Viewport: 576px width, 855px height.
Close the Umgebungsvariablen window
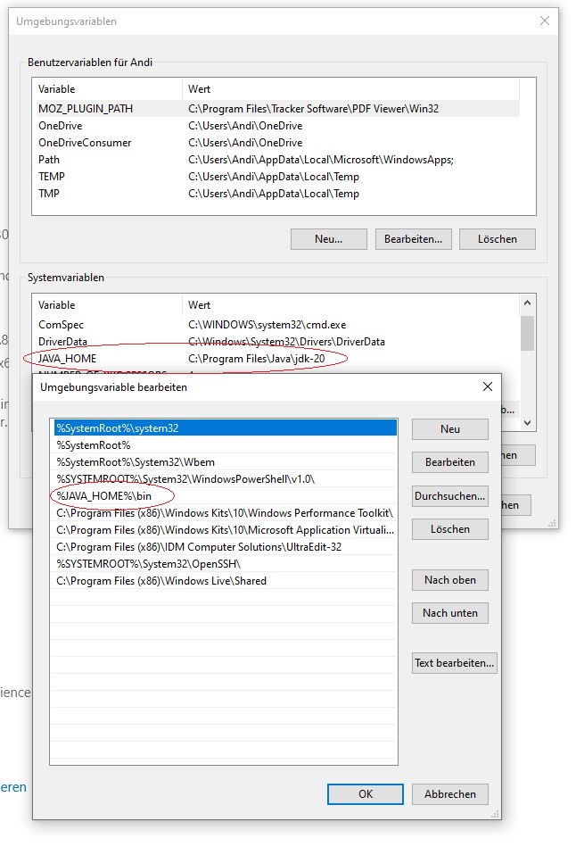pyautogui.click(x=544, y=21)
